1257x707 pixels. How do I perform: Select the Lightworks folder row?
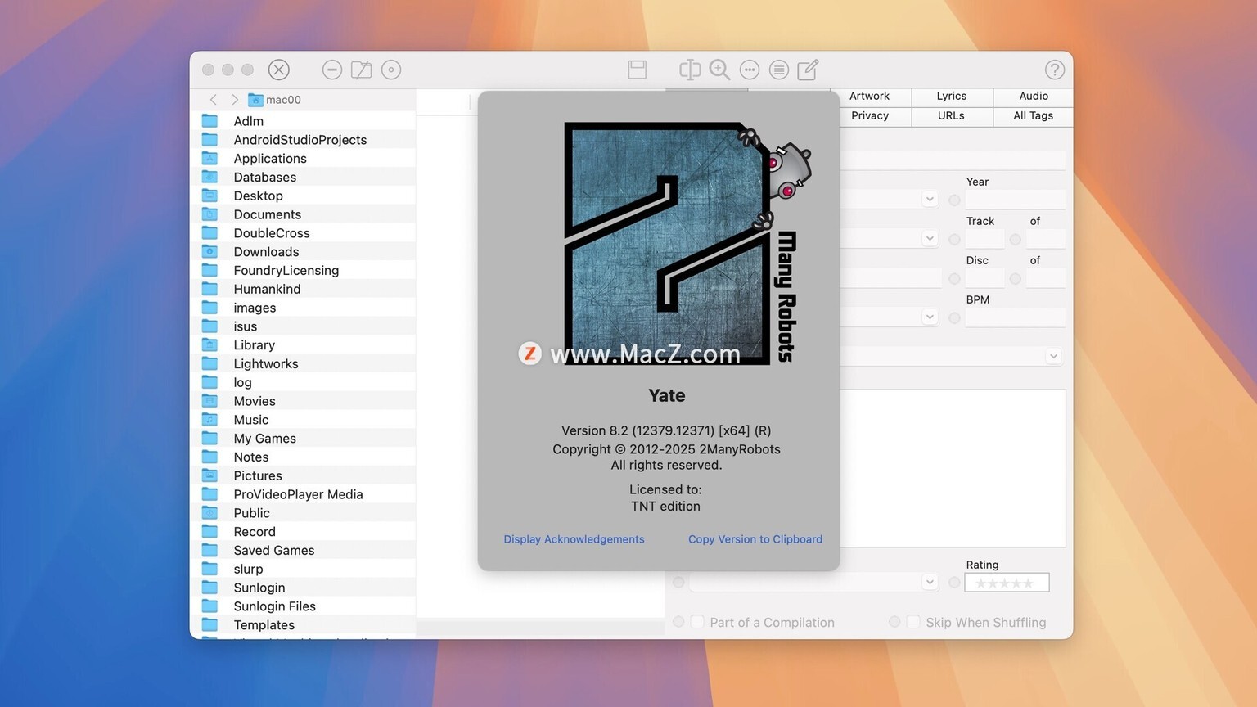(x=303, y=364)
